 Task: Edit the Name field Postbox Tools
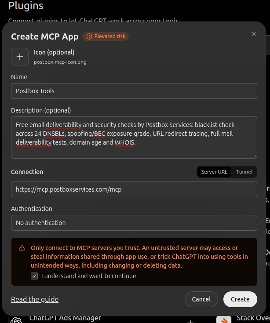[x=134, y=91]
